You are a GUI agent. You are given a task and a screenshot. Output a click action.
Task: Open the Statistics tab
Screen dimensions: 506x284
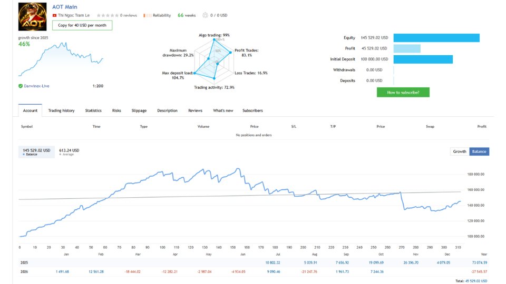click(93, 110)
